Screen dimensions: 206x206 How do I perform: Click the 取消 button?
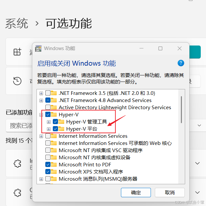[170, 193]
